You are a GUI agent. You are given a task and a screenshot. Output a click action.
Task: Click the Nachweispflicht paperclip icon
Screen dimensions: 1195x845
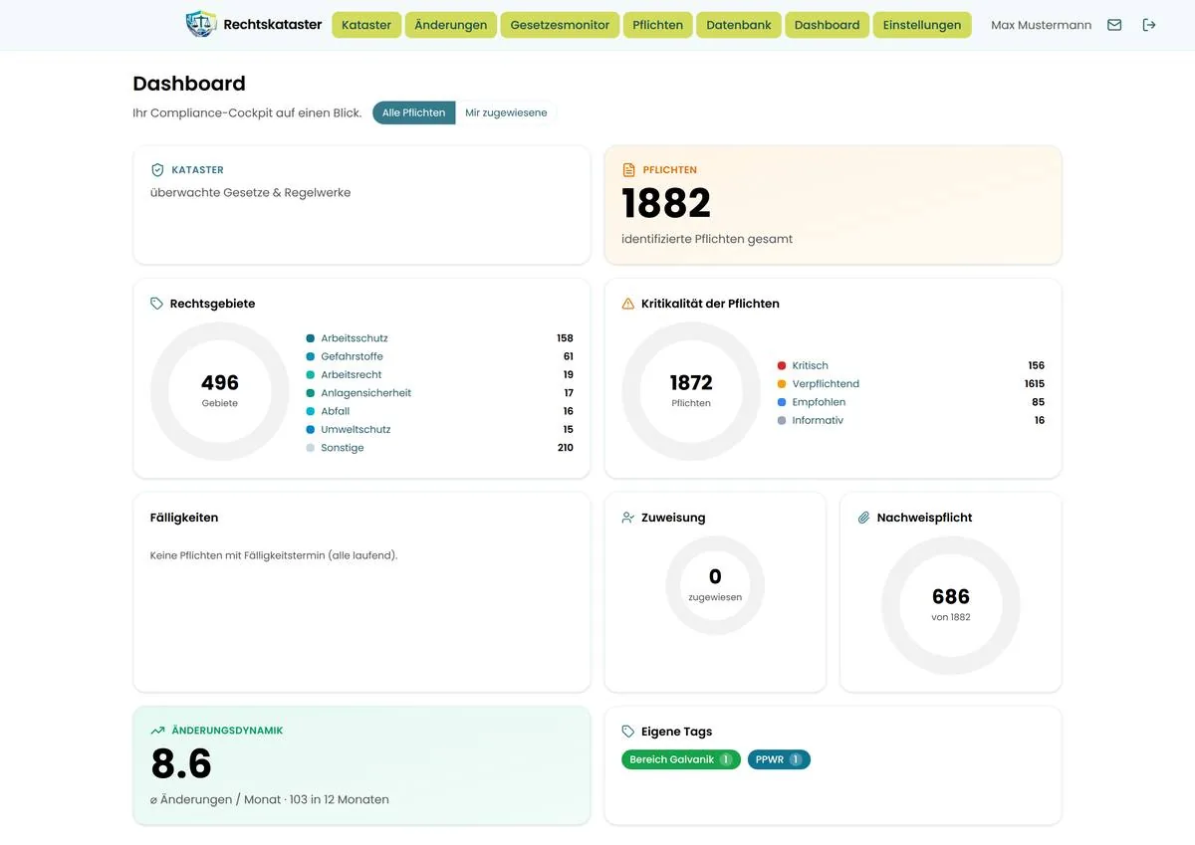(x=863, y=518)
